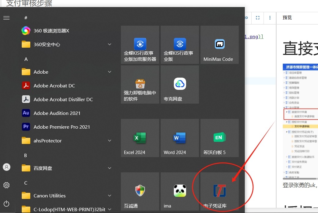This screenshot has height=213, width=318.
Task: Launch 金蝶KIS行政事业版加密服务器 tile
Action: pos(140,45)
